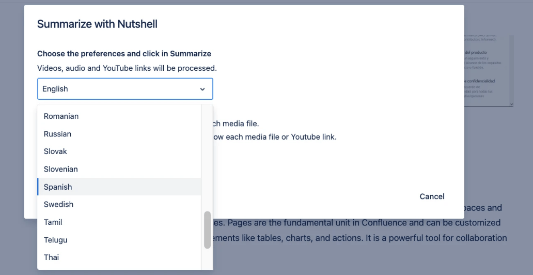Click the language list scrollbar thumb

pyautogui.click(x=207, y=230)
